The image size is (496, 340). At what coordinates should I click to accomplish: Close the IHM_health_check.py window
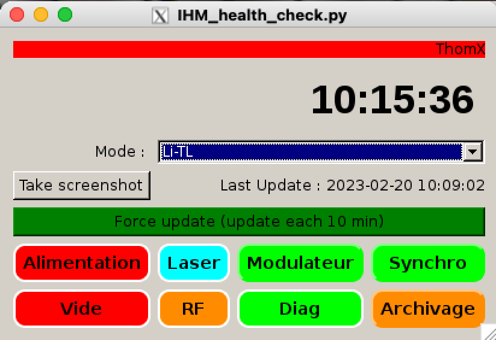click(17, 15)
